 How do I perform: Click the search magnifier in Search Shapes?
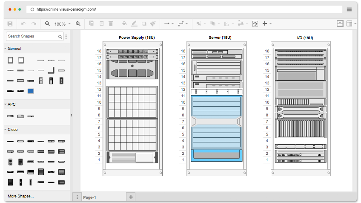click(60, 37)
